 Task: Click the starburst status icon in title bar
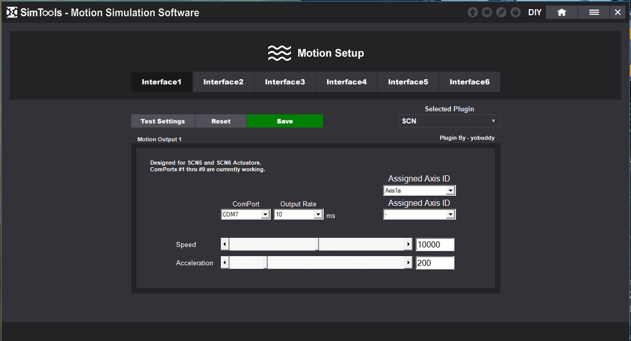pos(487,12)
